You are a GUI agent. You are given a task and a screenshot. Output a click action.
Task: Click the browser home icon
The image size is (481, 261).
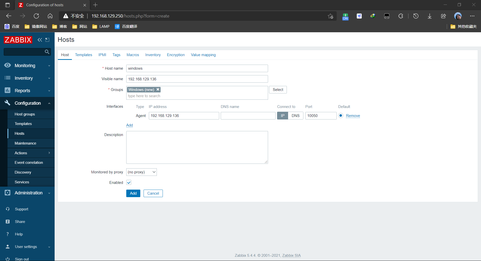tap(50, 16)
